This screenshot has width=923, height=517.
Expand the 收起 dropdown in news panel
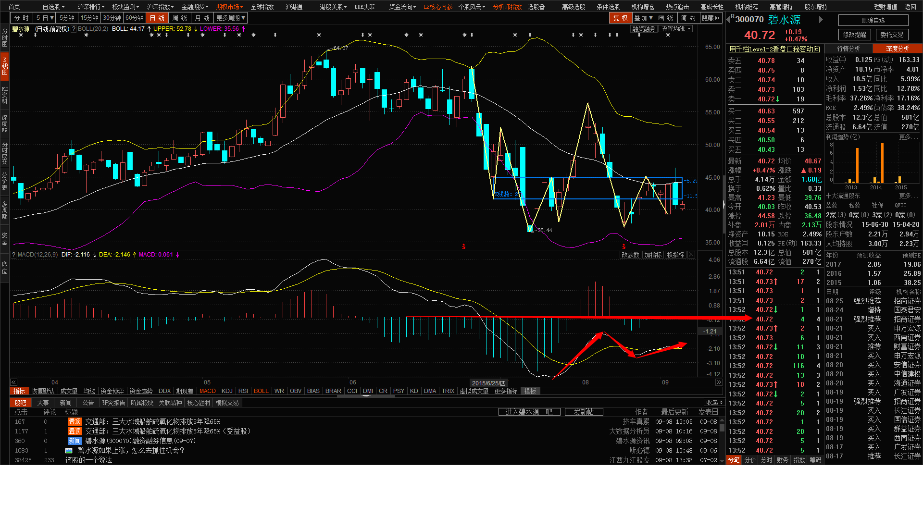714,403
